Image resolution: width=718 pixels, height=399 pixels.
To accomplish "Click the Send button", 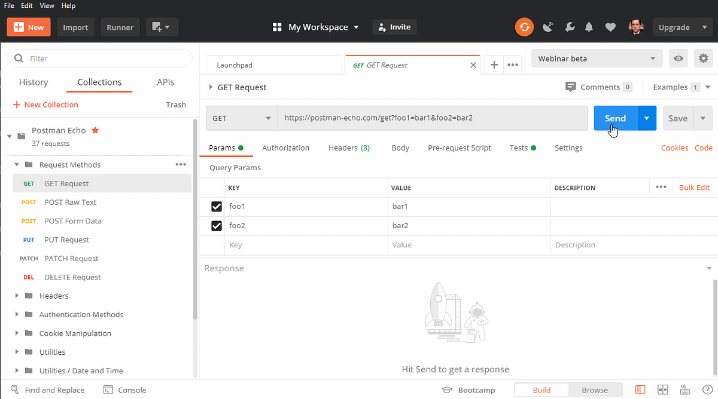I will 614,118.
